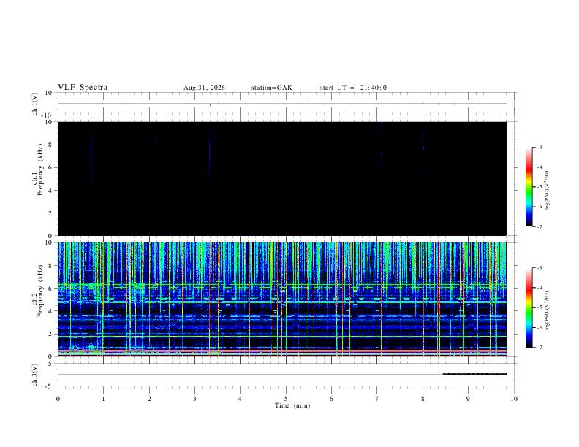This screenshot has height=447, width=579.
Task: Click the lower ch.2 PSD color bar
Action: 529,307
